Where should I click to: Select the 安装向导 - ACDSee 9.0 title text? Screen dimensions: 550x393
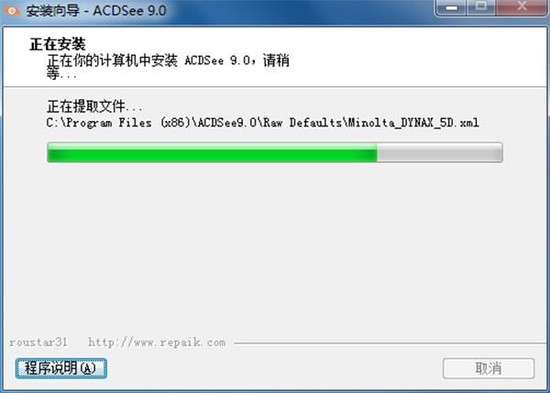tap(96, 11)
